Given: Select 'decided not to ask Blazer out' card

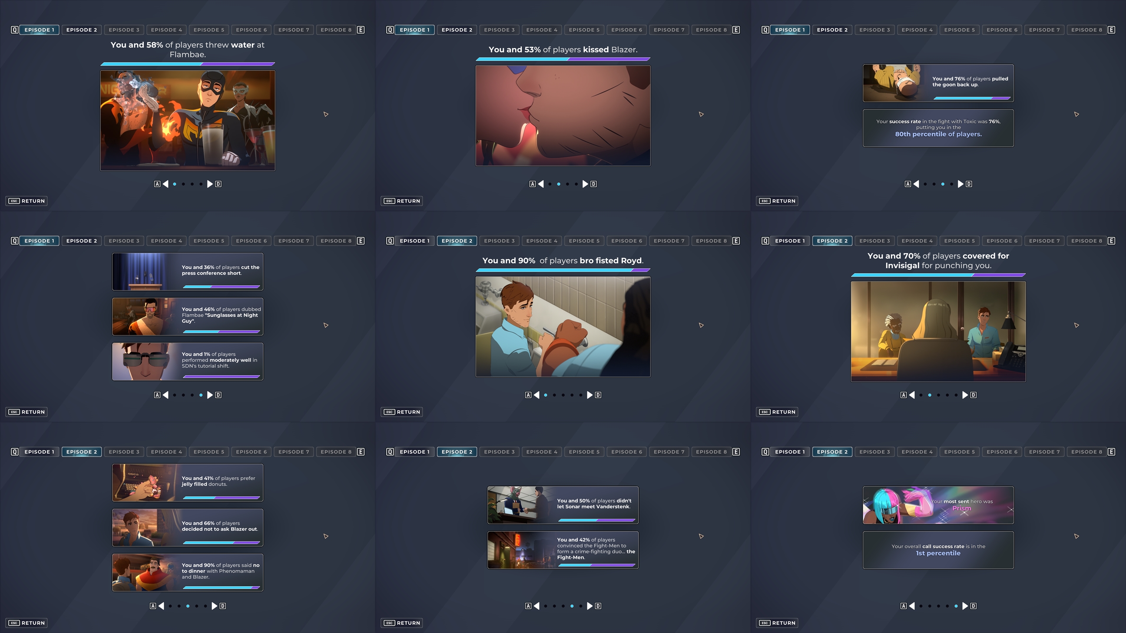Looking at the screenshot, I should [188, 527].
